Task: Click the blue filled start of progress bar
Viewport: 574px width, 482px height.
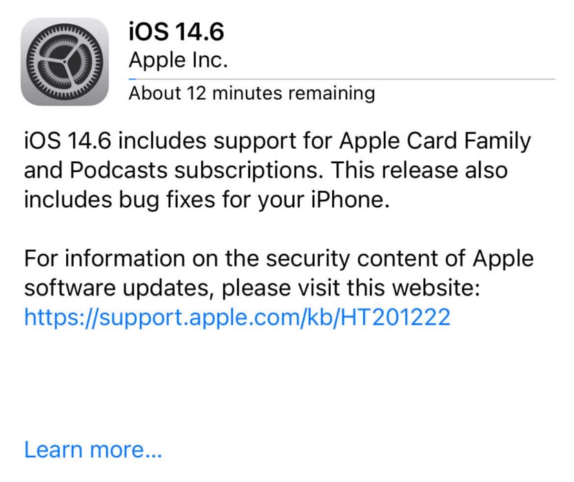Action: (x=132, y=78)
